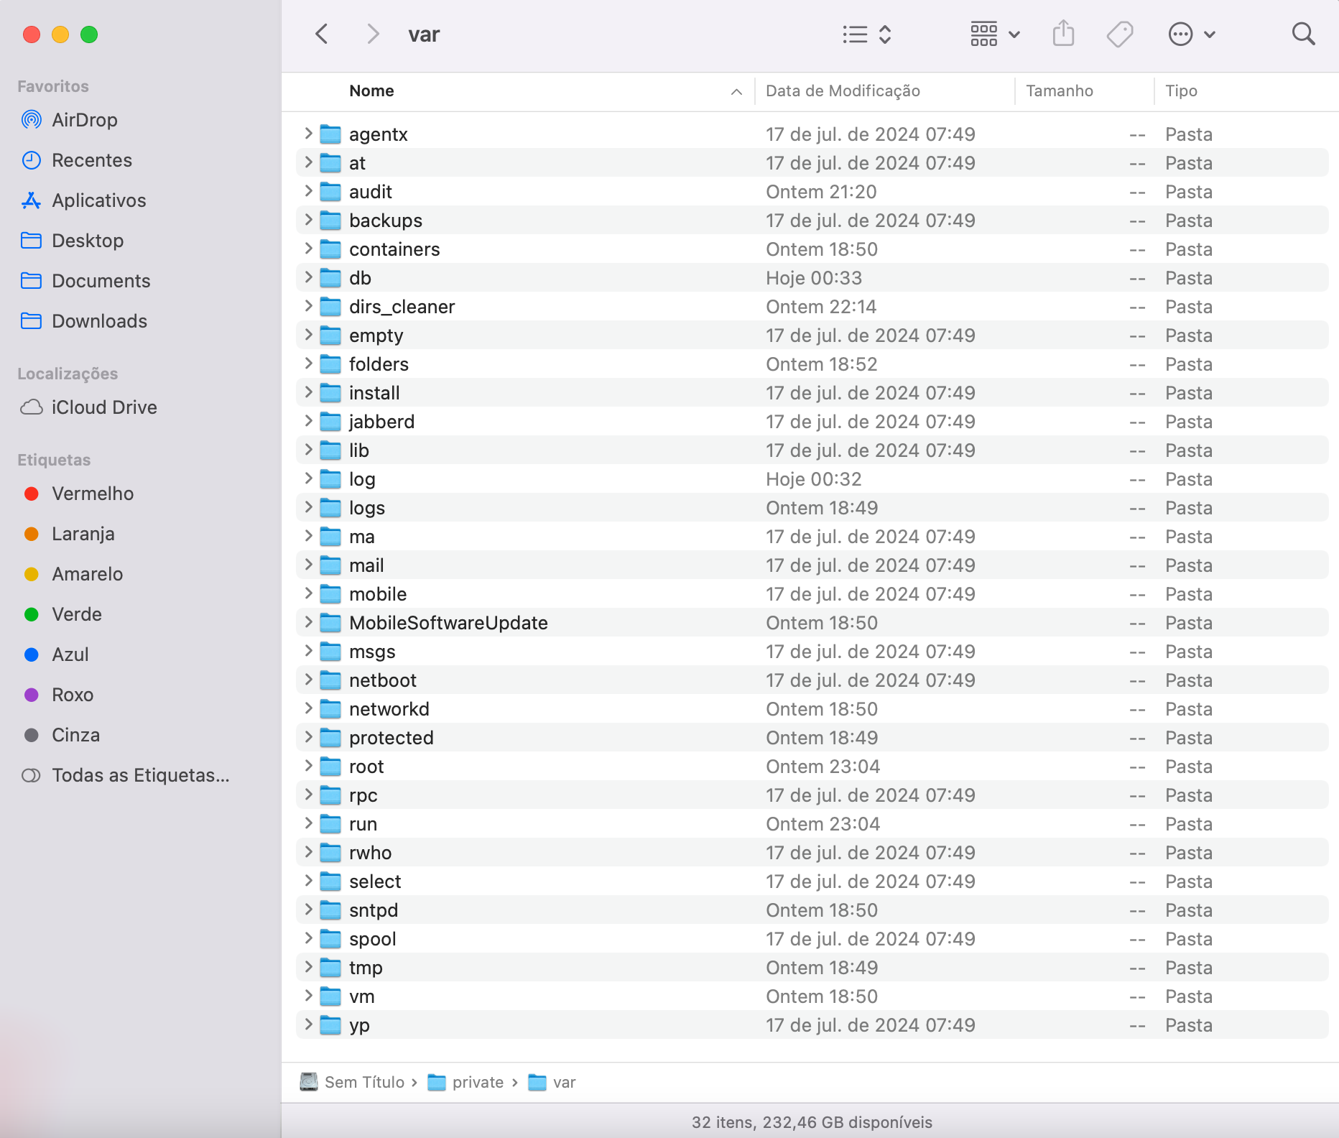
Task: Select iCloud Drive location
Action: point(103,407)
